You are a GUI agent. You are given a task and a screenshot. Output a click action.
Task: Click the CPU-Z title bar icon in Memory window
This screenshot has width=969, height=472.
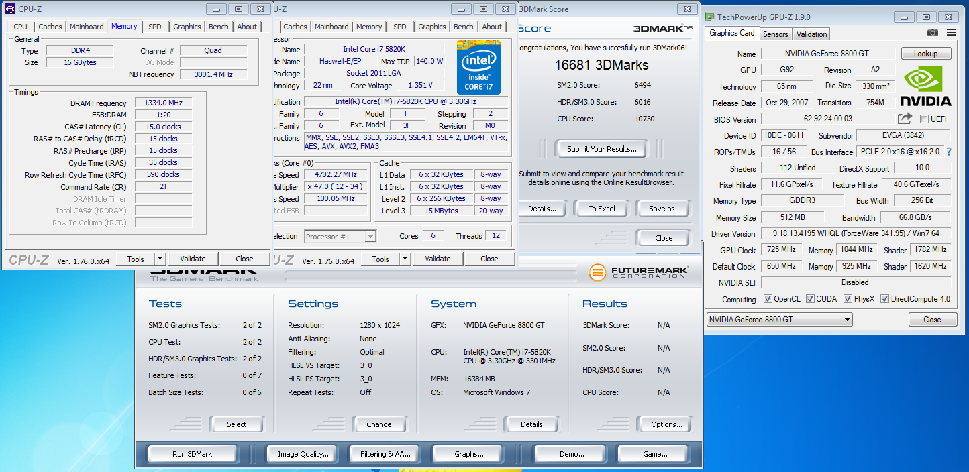point(10,9)
